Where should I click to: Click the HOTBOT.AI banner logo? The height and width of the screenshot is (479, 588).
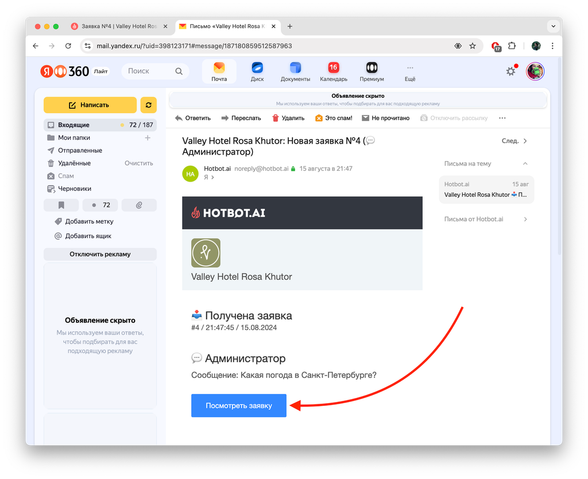[x=228, y=213]
